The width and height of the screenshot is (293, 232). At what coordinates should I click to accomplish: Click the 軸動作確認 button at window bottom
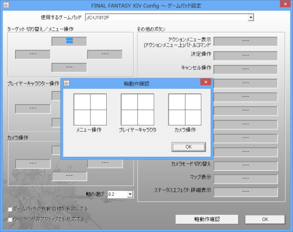[207, 219]
